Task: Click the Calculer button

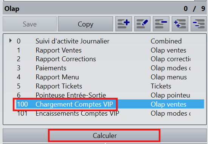Action: 105,136
